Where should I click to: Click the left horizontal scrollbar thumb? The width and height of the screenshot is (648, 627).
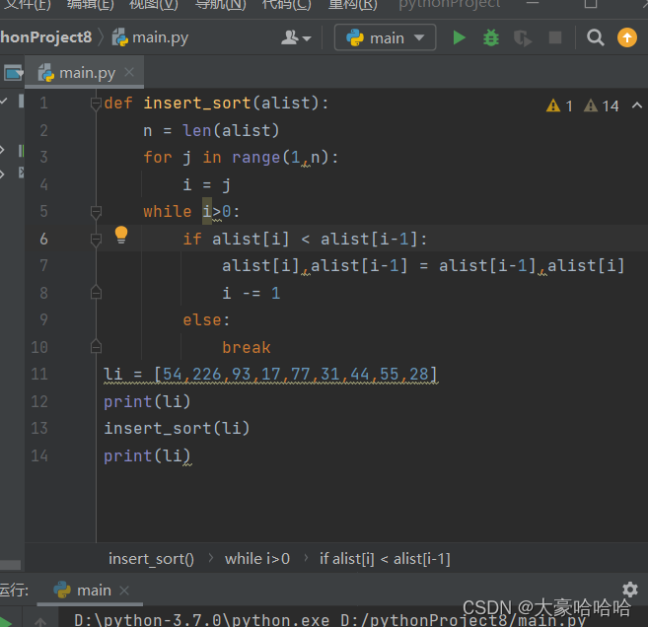pyautogui.click(x=10, y=565)
